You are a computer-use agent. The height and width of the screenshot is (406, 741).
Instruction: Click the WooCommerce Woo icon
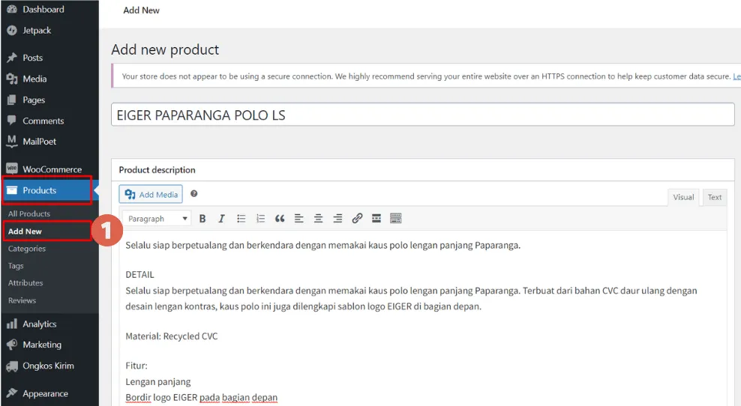[x=12, y=169]
